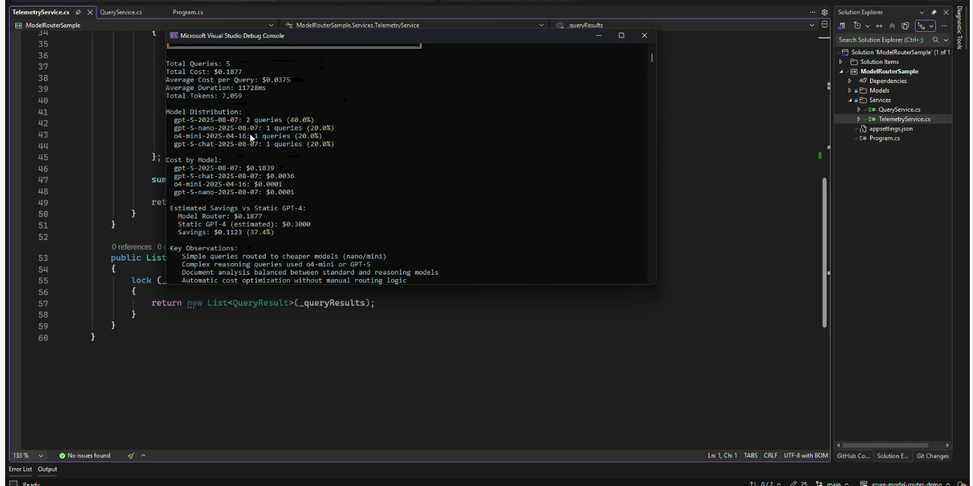Toggle pin on TelemetryService.cs tab
Viewport: 973px width, 486px height.
pos(78,12)
